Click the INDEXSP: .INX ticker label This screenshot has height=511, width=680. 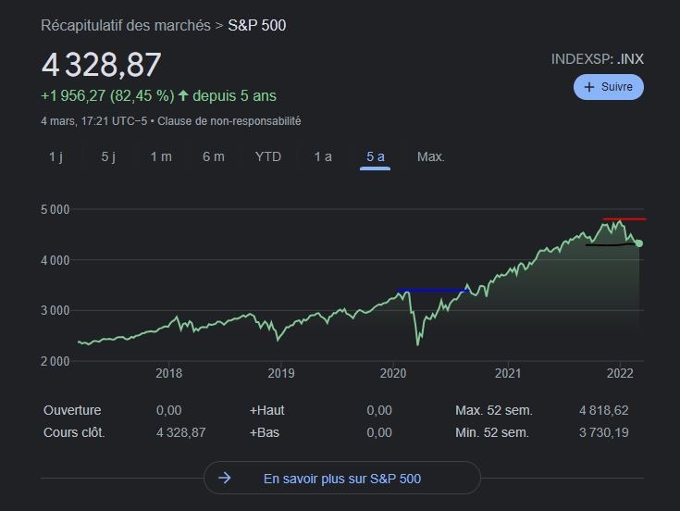597,58
